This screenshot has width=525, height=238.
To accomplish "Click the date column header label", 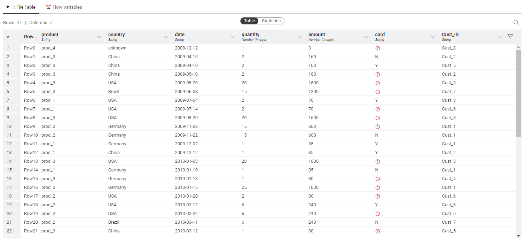I will pyautogui.click(x=180, y=34).
